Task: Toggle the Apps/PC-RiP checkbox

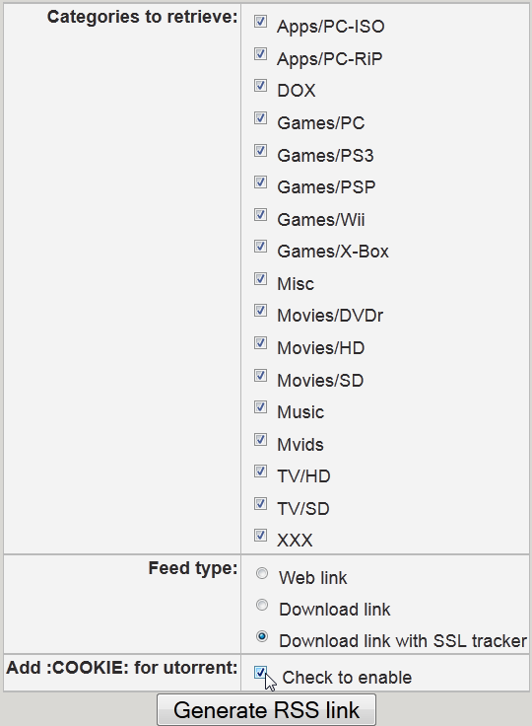Action: click(x=260, y=53)
